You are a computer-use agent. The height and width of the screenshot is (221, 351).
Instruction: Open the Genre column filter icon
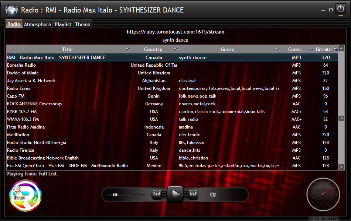tap(278, 49)
